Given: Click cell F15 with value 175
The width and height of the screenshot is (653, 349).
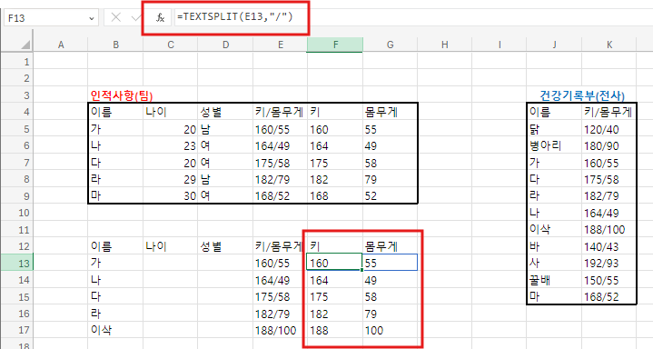Looking at the screenshot, I should (x=335, y=297).
